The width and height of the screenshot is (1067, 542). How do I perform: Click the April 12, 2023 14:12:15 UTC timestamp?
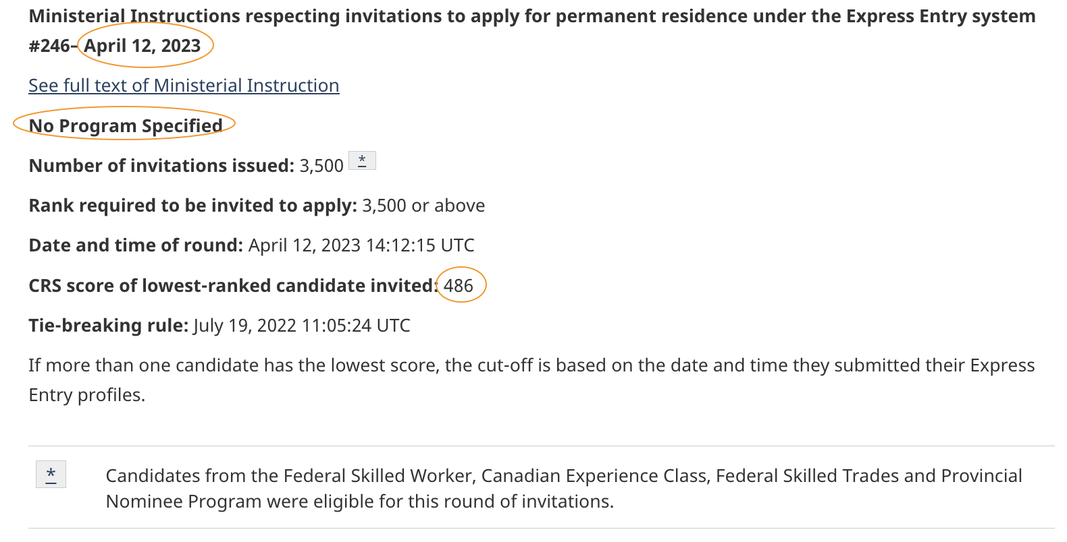tap(361, 245)
